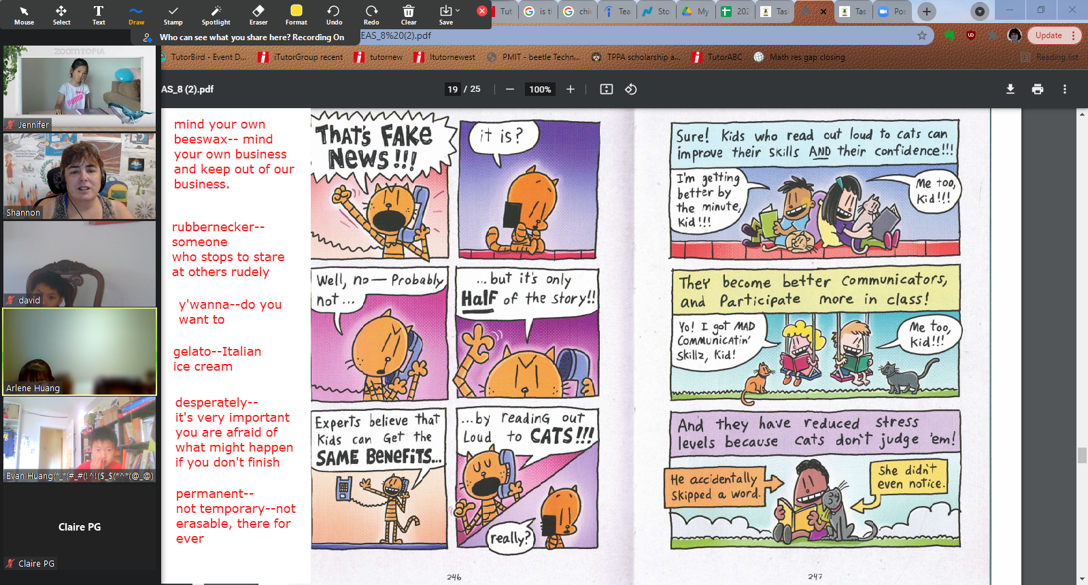1088x585 pixels.
Task: Select Evan Huang's video thumbnail
Action: [80, 439]
